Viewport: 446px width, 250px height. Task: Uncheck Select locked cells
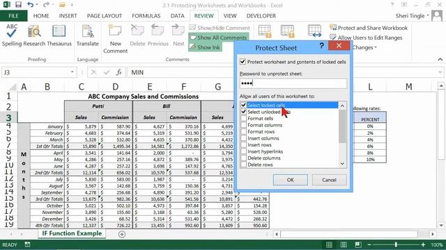pos(243,105)
